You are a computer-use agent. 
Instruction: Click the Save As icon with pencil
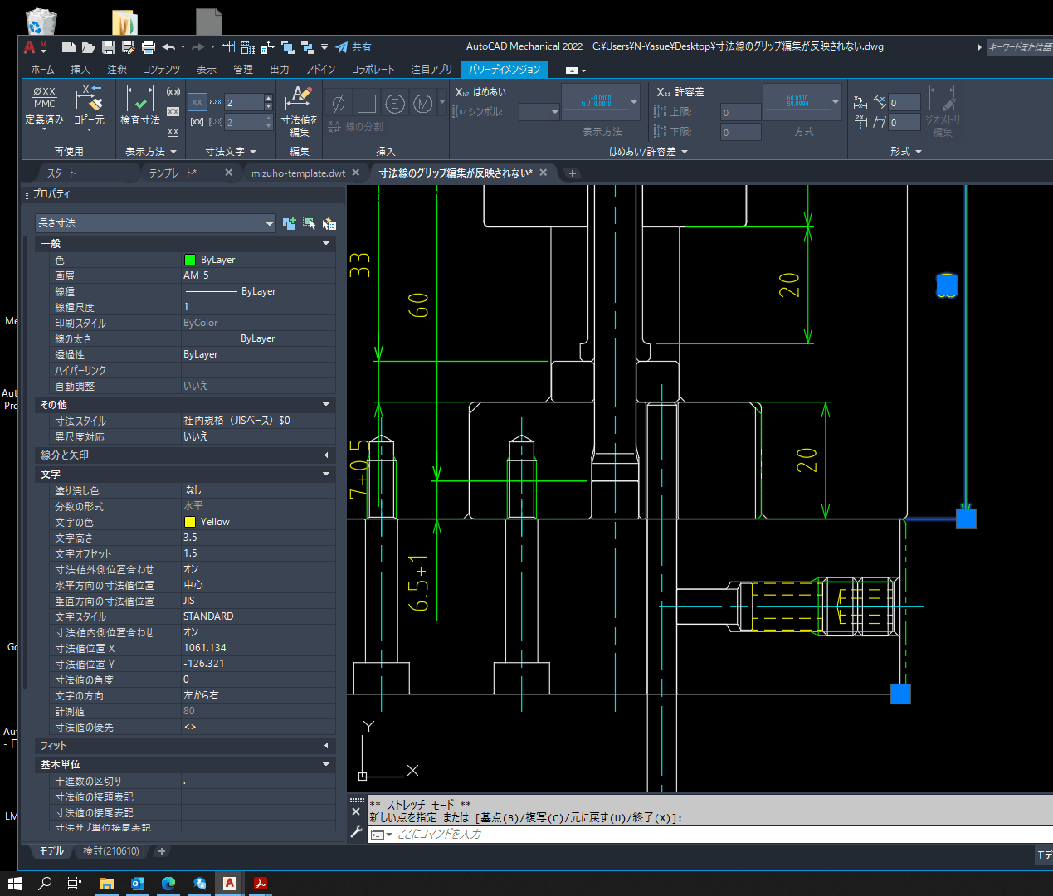[128, 47]
